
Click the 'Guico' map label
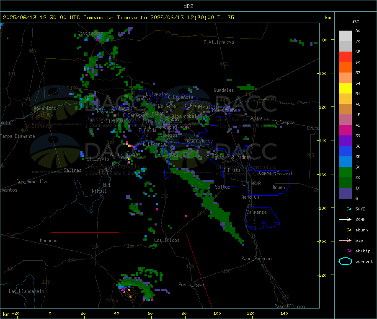click(256, 118)
